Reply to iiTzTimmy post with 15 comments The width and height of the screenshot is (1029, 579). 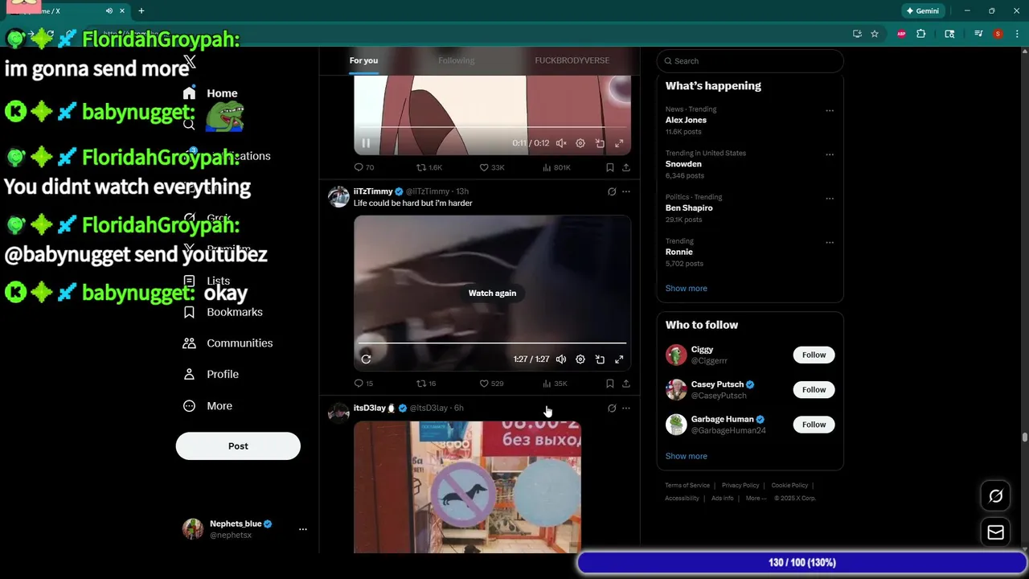[363, 384]
